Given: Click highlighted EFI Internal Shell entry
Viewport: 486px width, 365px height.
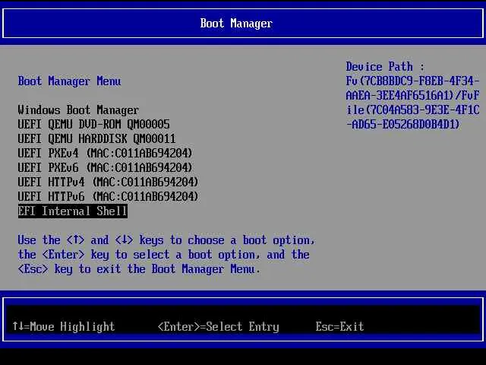Looking at the screenshot, I should [73, 211].
